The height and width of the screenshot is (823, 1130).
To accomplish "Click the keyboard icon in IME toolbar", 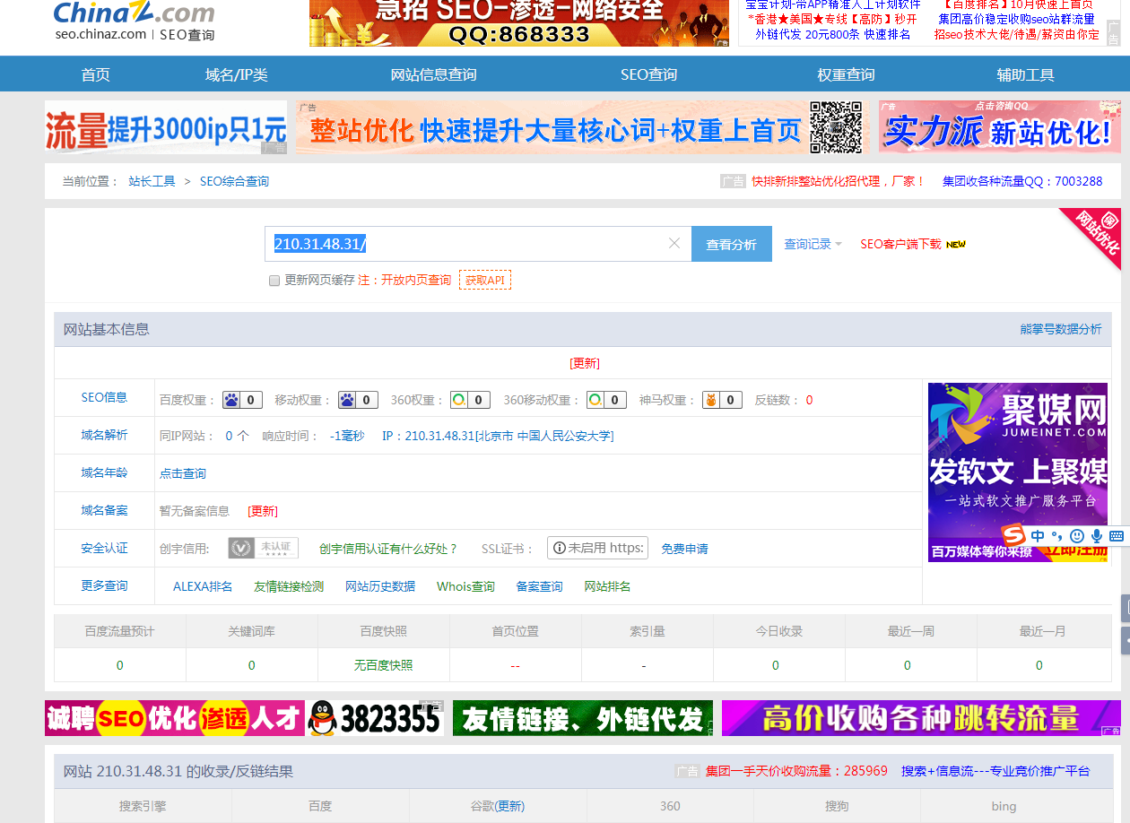I will tap(1117, 536).
